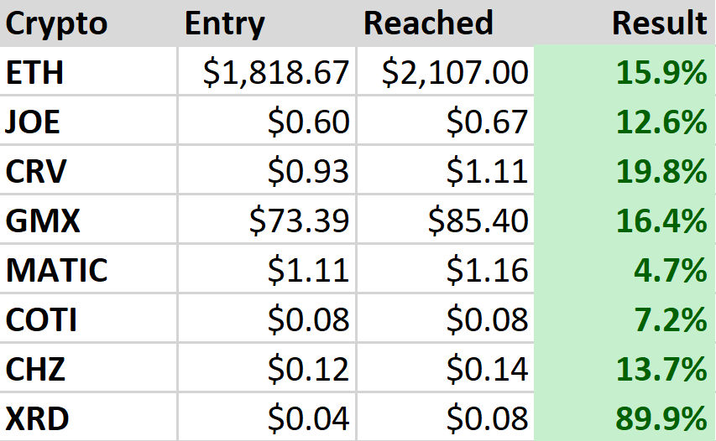The image size is (716, 441).
Task: Select the XRD entry price $0.04
Action: [308, 418]
